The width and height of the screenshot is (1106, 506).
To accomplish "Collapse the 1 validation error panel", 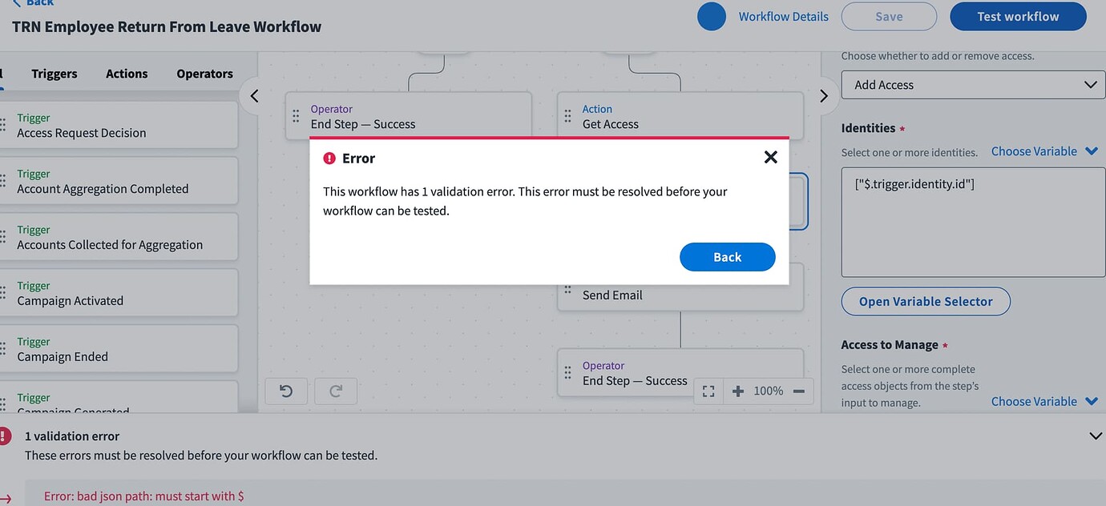I will [1096, 436].
